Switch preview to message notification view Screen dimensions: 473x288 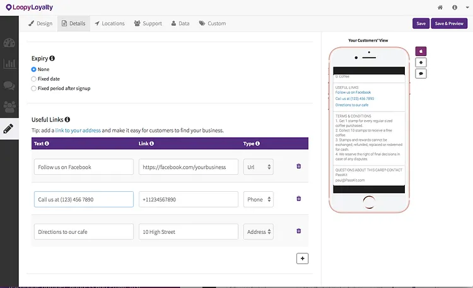tap(421, 74)
